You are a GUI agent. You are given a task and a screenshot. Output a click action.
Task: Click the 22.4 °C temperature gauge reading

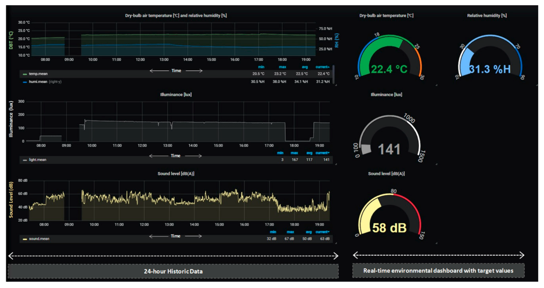[x=389, y=69]
